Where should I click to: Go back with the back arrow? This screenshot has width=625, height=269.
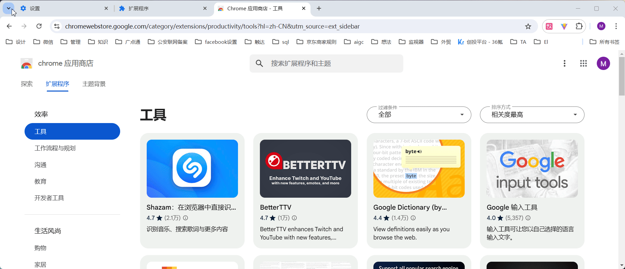click(x=9, y=26)
